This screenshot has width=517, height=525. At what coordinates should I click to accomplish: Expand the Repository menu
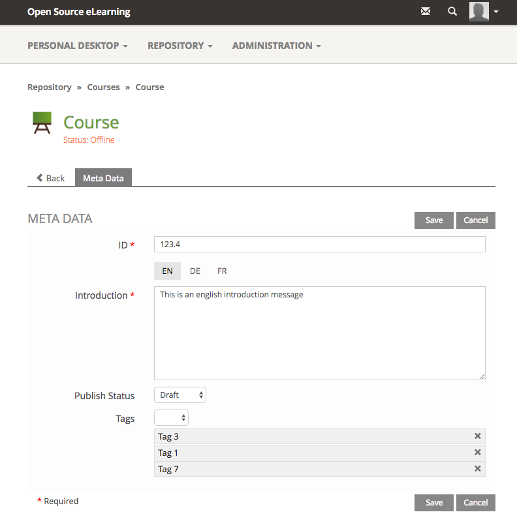180,46
